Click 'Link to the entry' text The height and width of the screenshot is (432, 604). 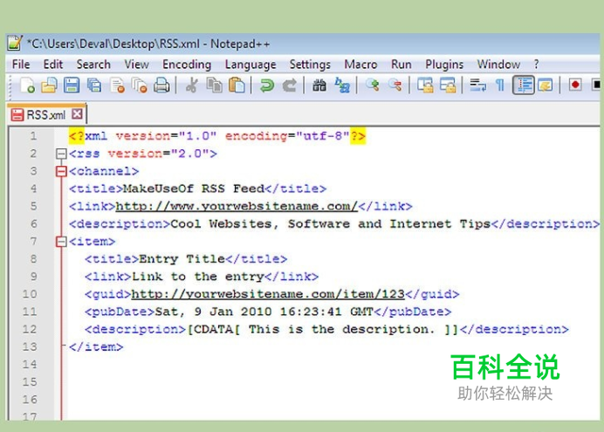coord(197,277)
